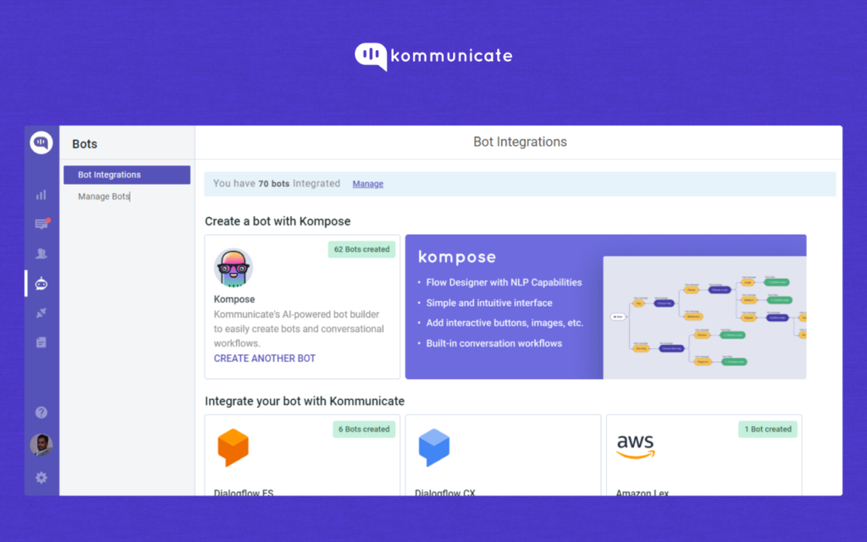The image size is (867, 542).
Task: Open the settings gear icon
Action: point(41,478)
